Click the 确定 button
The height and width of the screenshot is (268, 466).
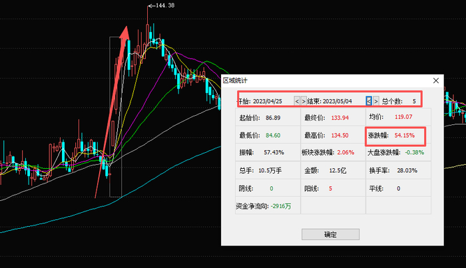330,234
